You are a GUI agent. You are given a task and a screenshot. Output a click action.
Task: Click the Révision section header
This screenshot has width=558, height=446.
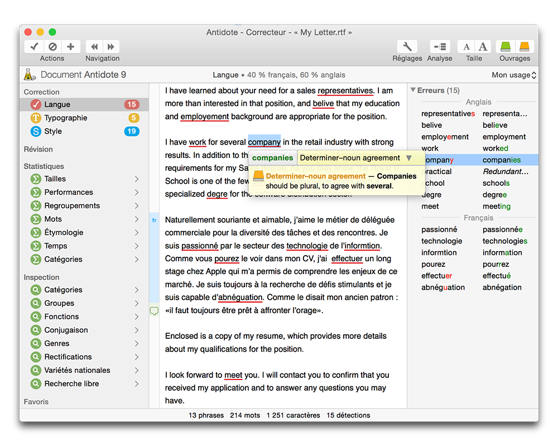[38, 150]
